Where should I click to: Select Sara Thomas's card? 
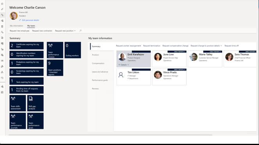[x=240, y=59]
